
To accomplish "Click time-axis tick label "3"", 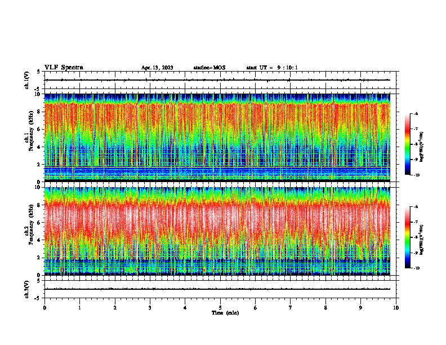I will tap(150, 308).
